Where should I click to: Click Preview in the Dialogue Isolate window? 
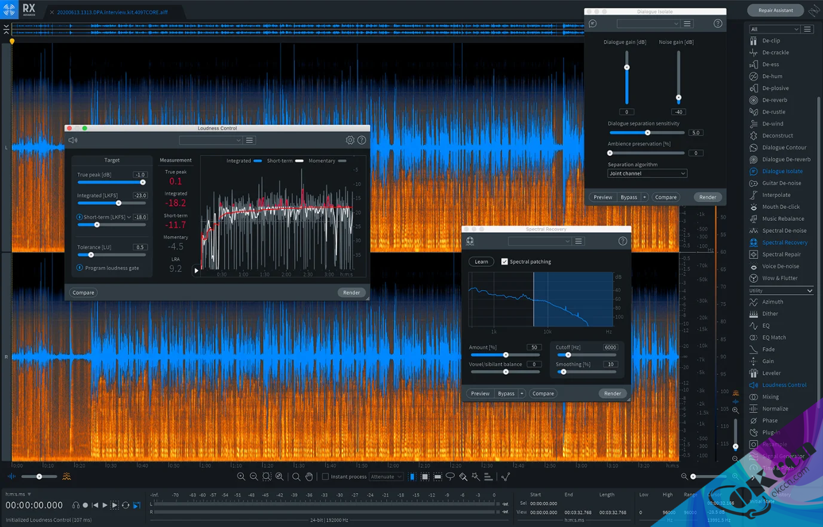(x=602, y=197)
